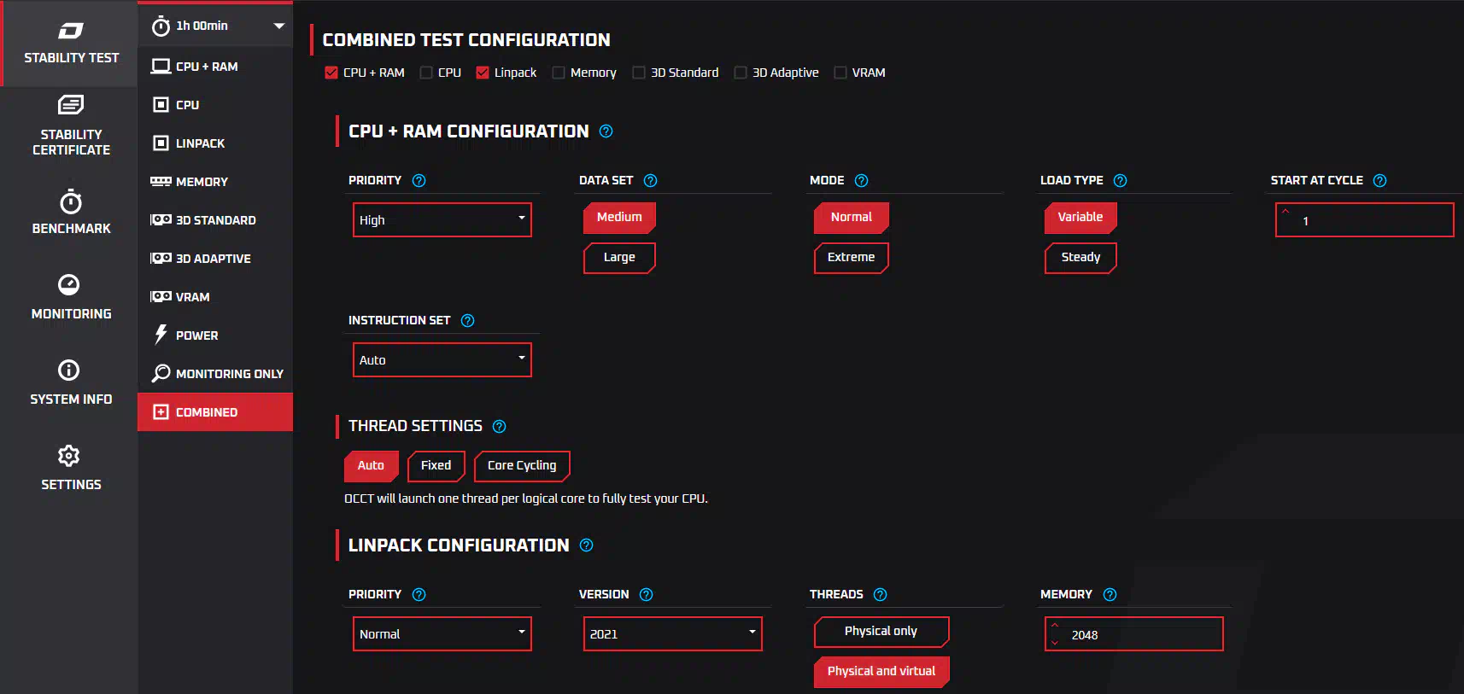Image resolution: width=1464 pixels, height=694 pixels.
Task: Switch to the Linpack test tab
Action: pos(215,143)
